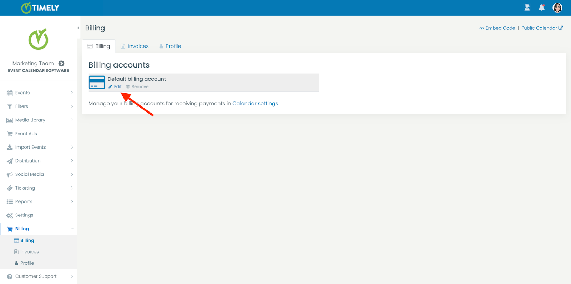Click the Customer Support question mark icon
The width and height of the screenshot is (571, 284).
point(10,276)
